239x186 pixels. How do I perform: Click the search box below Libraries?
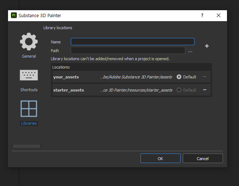point(27,146)
